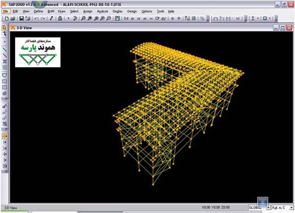The height and width of the screenshot is (213, 295).
Task: Open the Define menu
Action: 38,11
